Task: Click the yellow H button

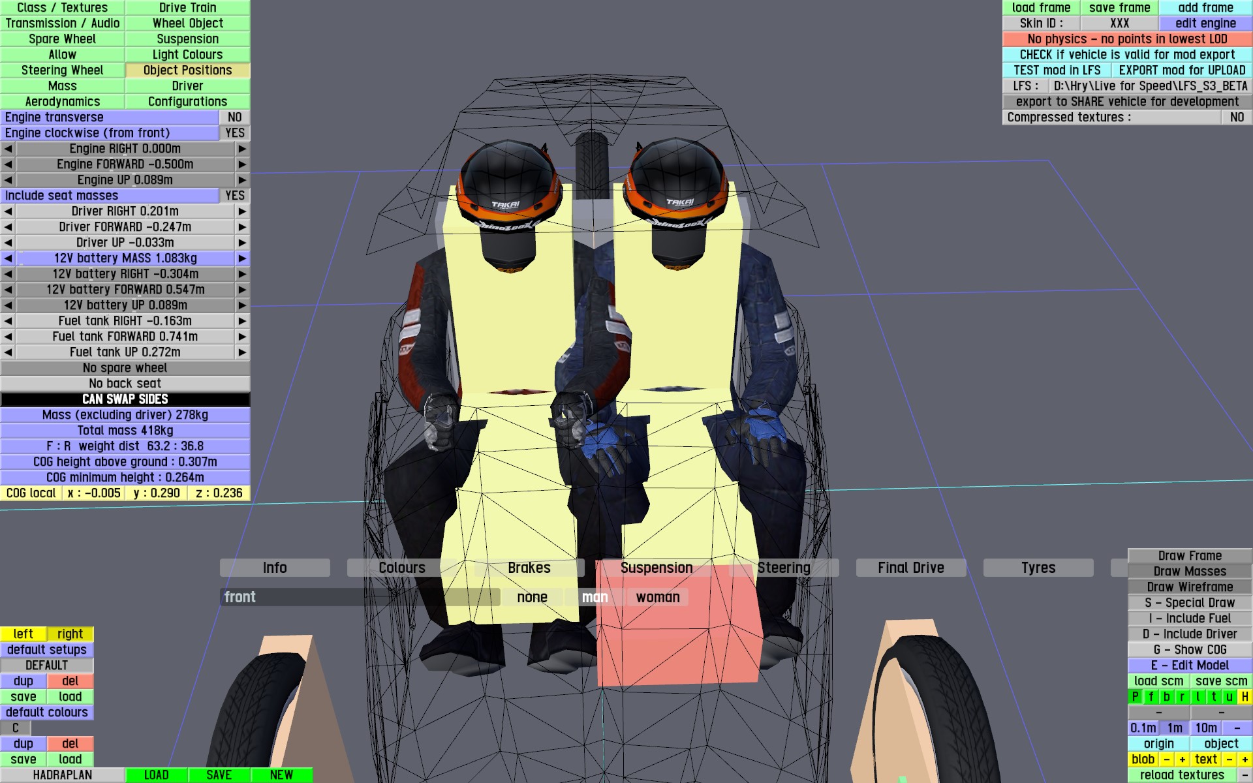Action: (x=1245, y=696)
